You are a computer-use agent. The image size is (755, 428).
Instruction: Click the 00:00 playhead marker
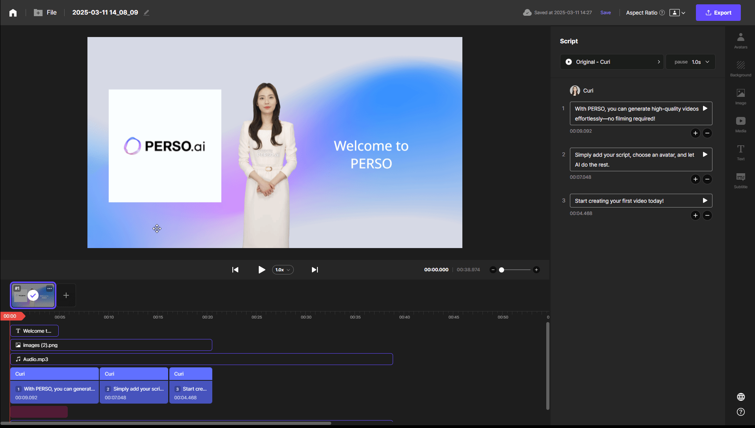(12, 316)
